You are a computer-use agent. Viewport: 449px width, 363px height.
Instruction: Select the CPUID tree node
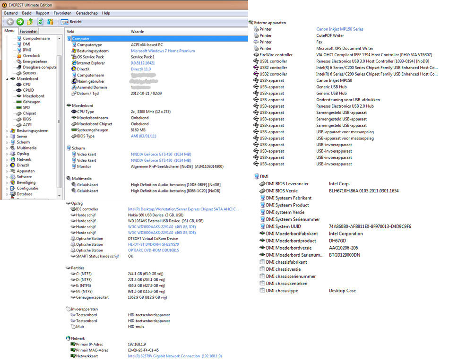click(x=28, y=90)
